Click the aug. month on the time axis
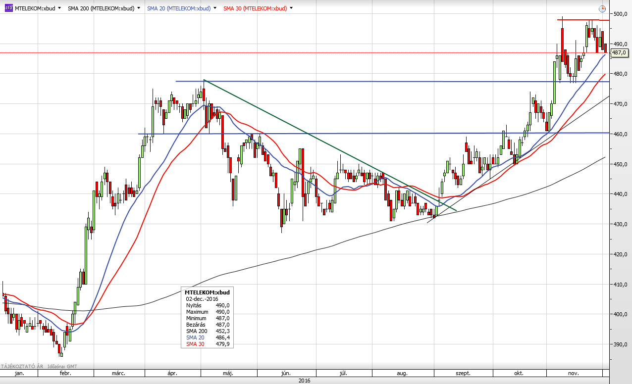Image resolution: width=632 pixels, height=384 pixels. [402, 373]
